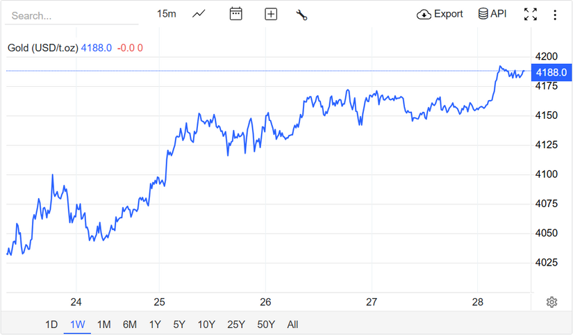This screenshot has width=573, height=335.
Task: Show the 25Y time range
Action: 236,324
